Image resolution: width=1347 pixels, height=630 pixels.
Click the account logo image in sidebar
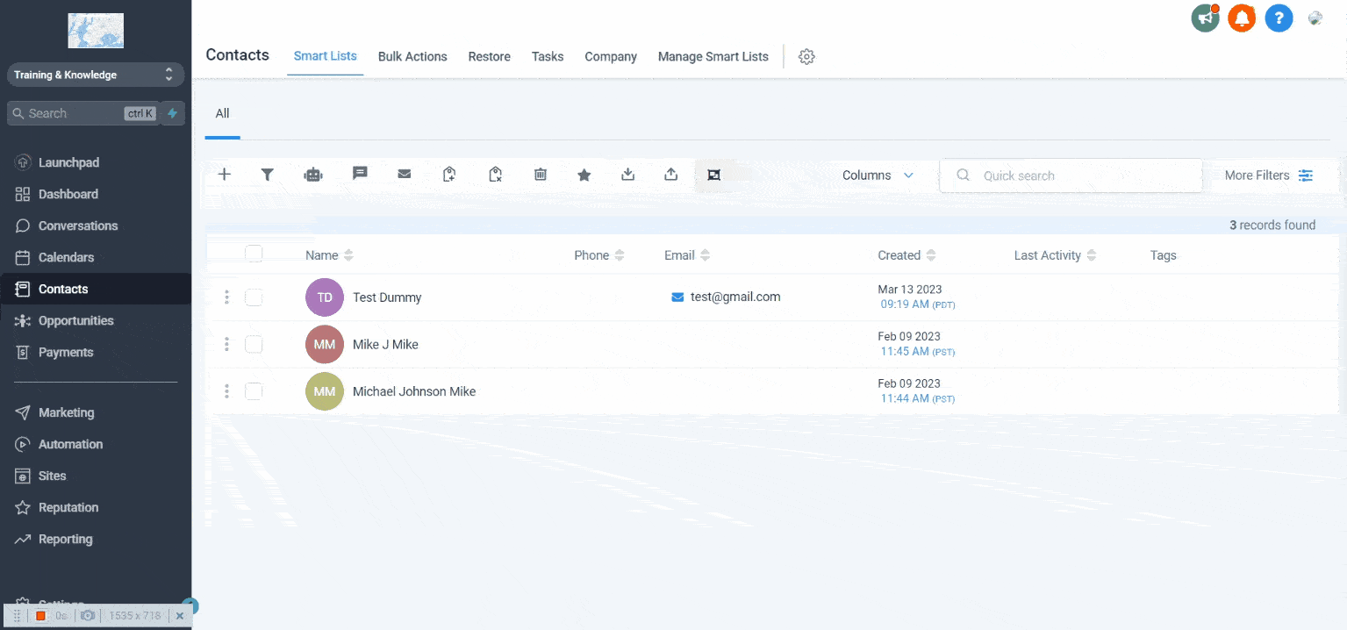click(96, 30)
